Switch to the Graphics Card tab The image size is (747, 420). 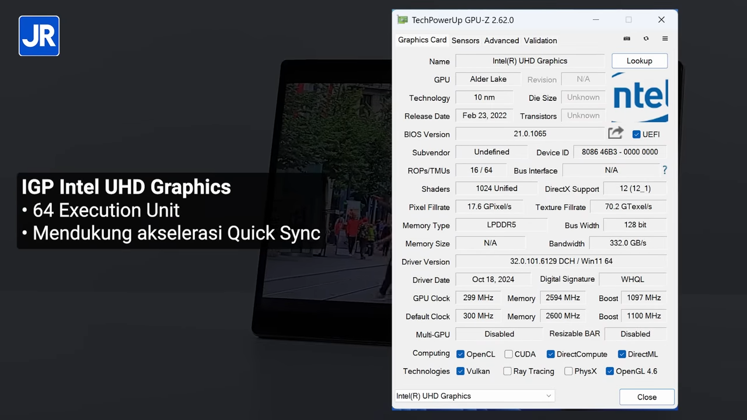tap(422, 40)
